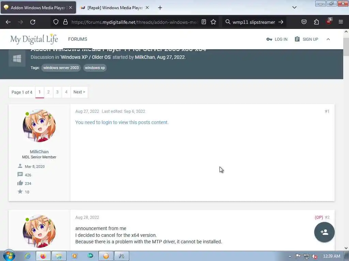349x261 pixels.
Task: Open the Action Center flag icon
Action: (298, 256)
